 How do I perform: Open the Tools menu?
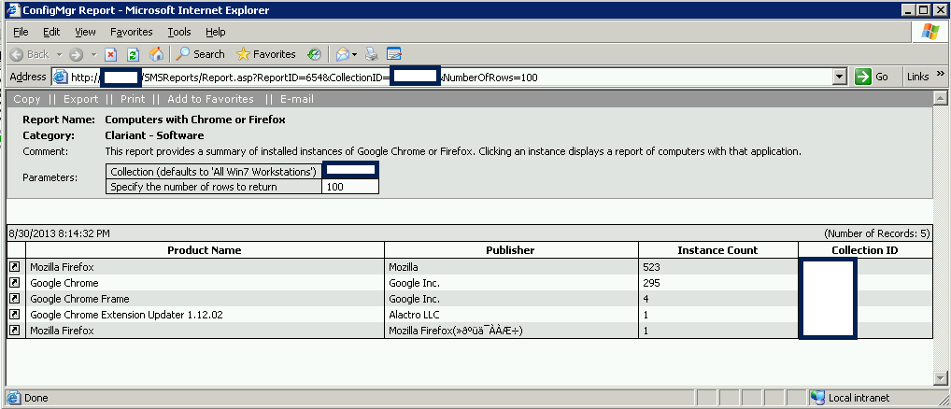(x=179, y=32)
